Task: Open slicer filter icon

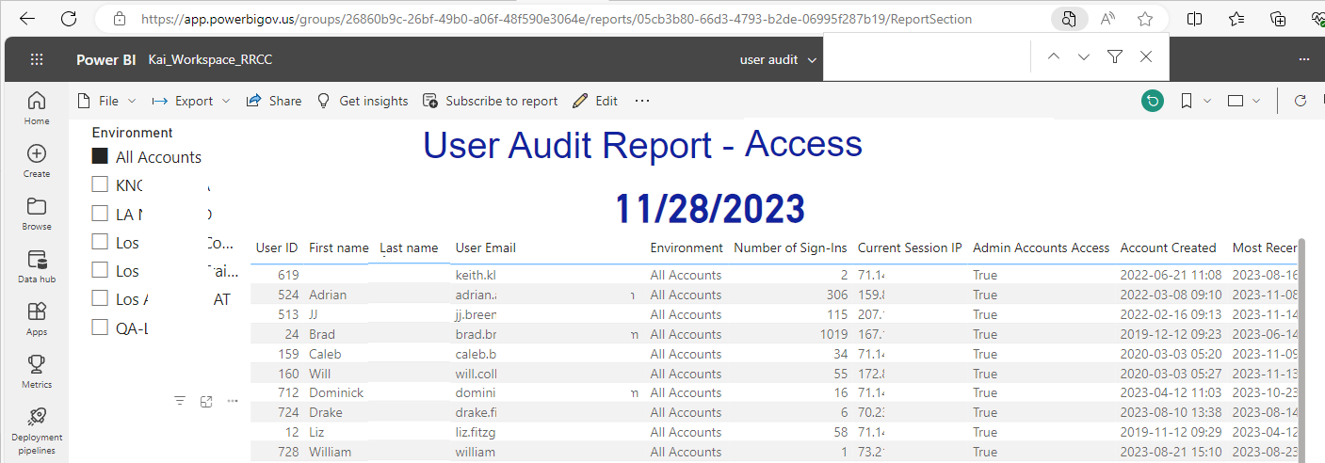Action: tap(180, 401)
